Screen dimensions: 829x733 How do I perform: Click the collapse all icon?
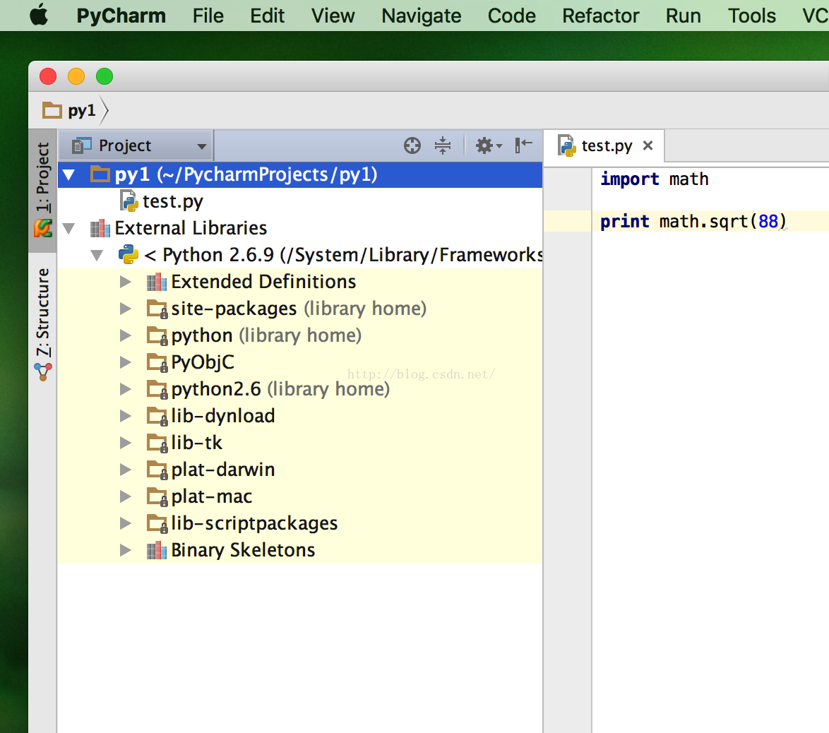(443, 145)
